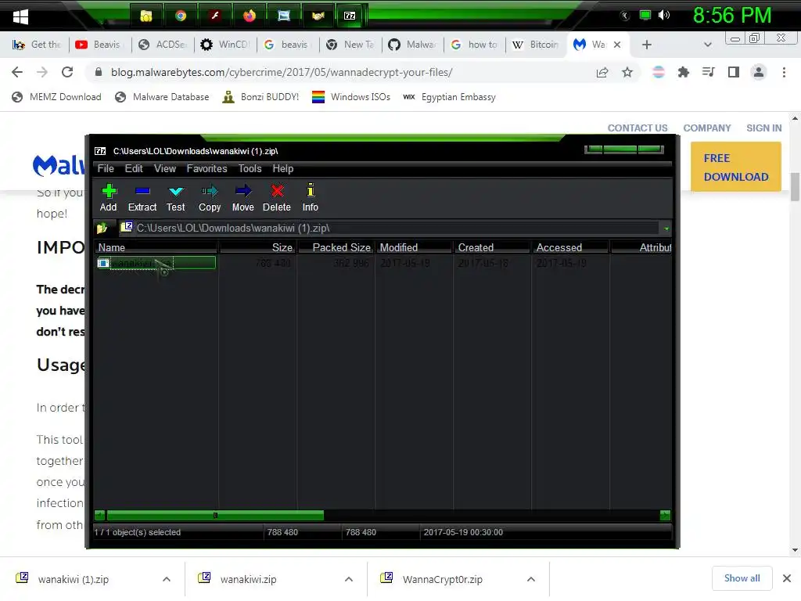Open the Malware Database bookmark
801x601 pixels.
coord(162,97)
